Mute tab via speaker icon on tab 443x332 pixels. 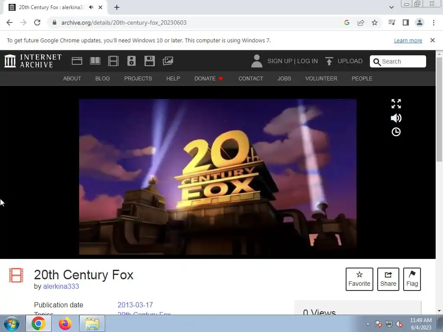coord(91,7)
